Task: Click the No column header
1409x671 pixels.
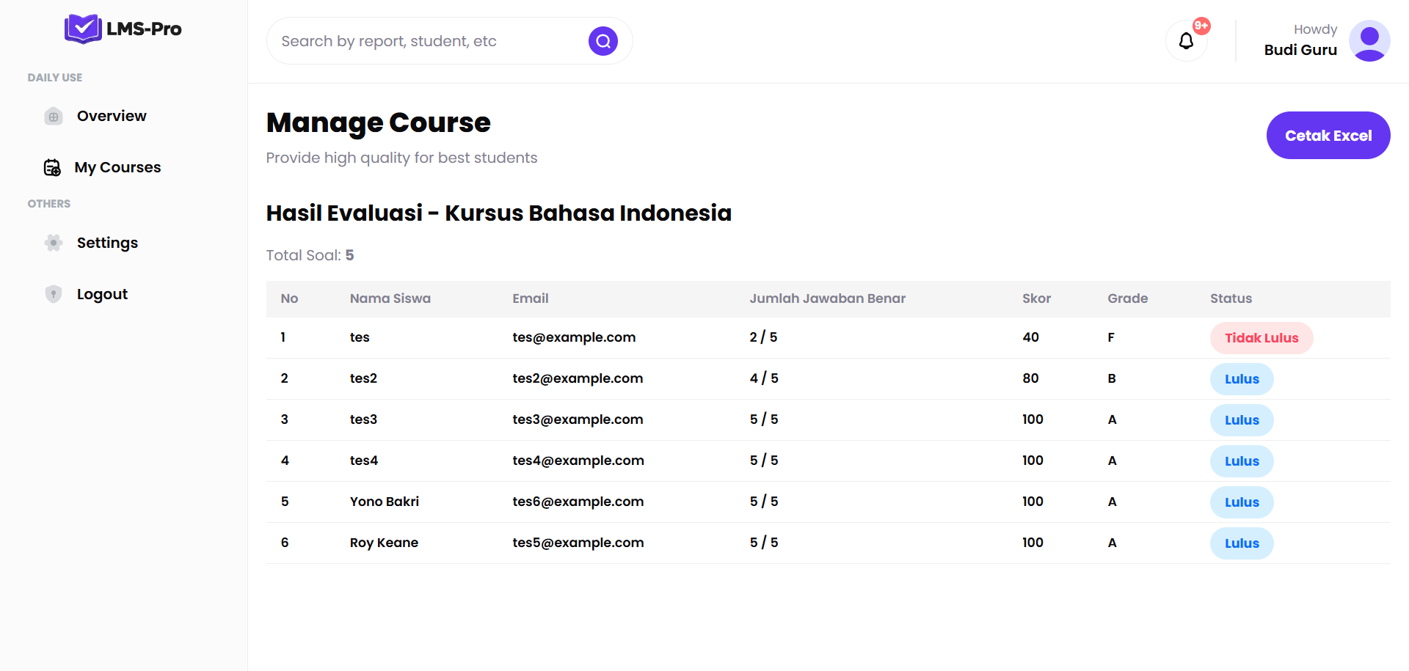Action: (289, 298)
